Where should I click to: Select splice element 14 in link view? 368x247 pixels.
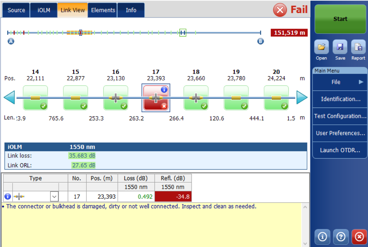(x=35, y=98)
